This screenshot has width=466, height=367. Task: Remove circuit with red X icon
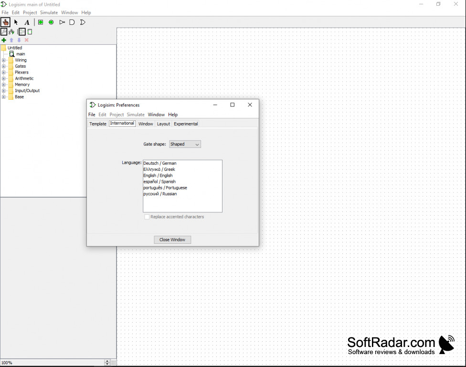[x=26, y=40]
